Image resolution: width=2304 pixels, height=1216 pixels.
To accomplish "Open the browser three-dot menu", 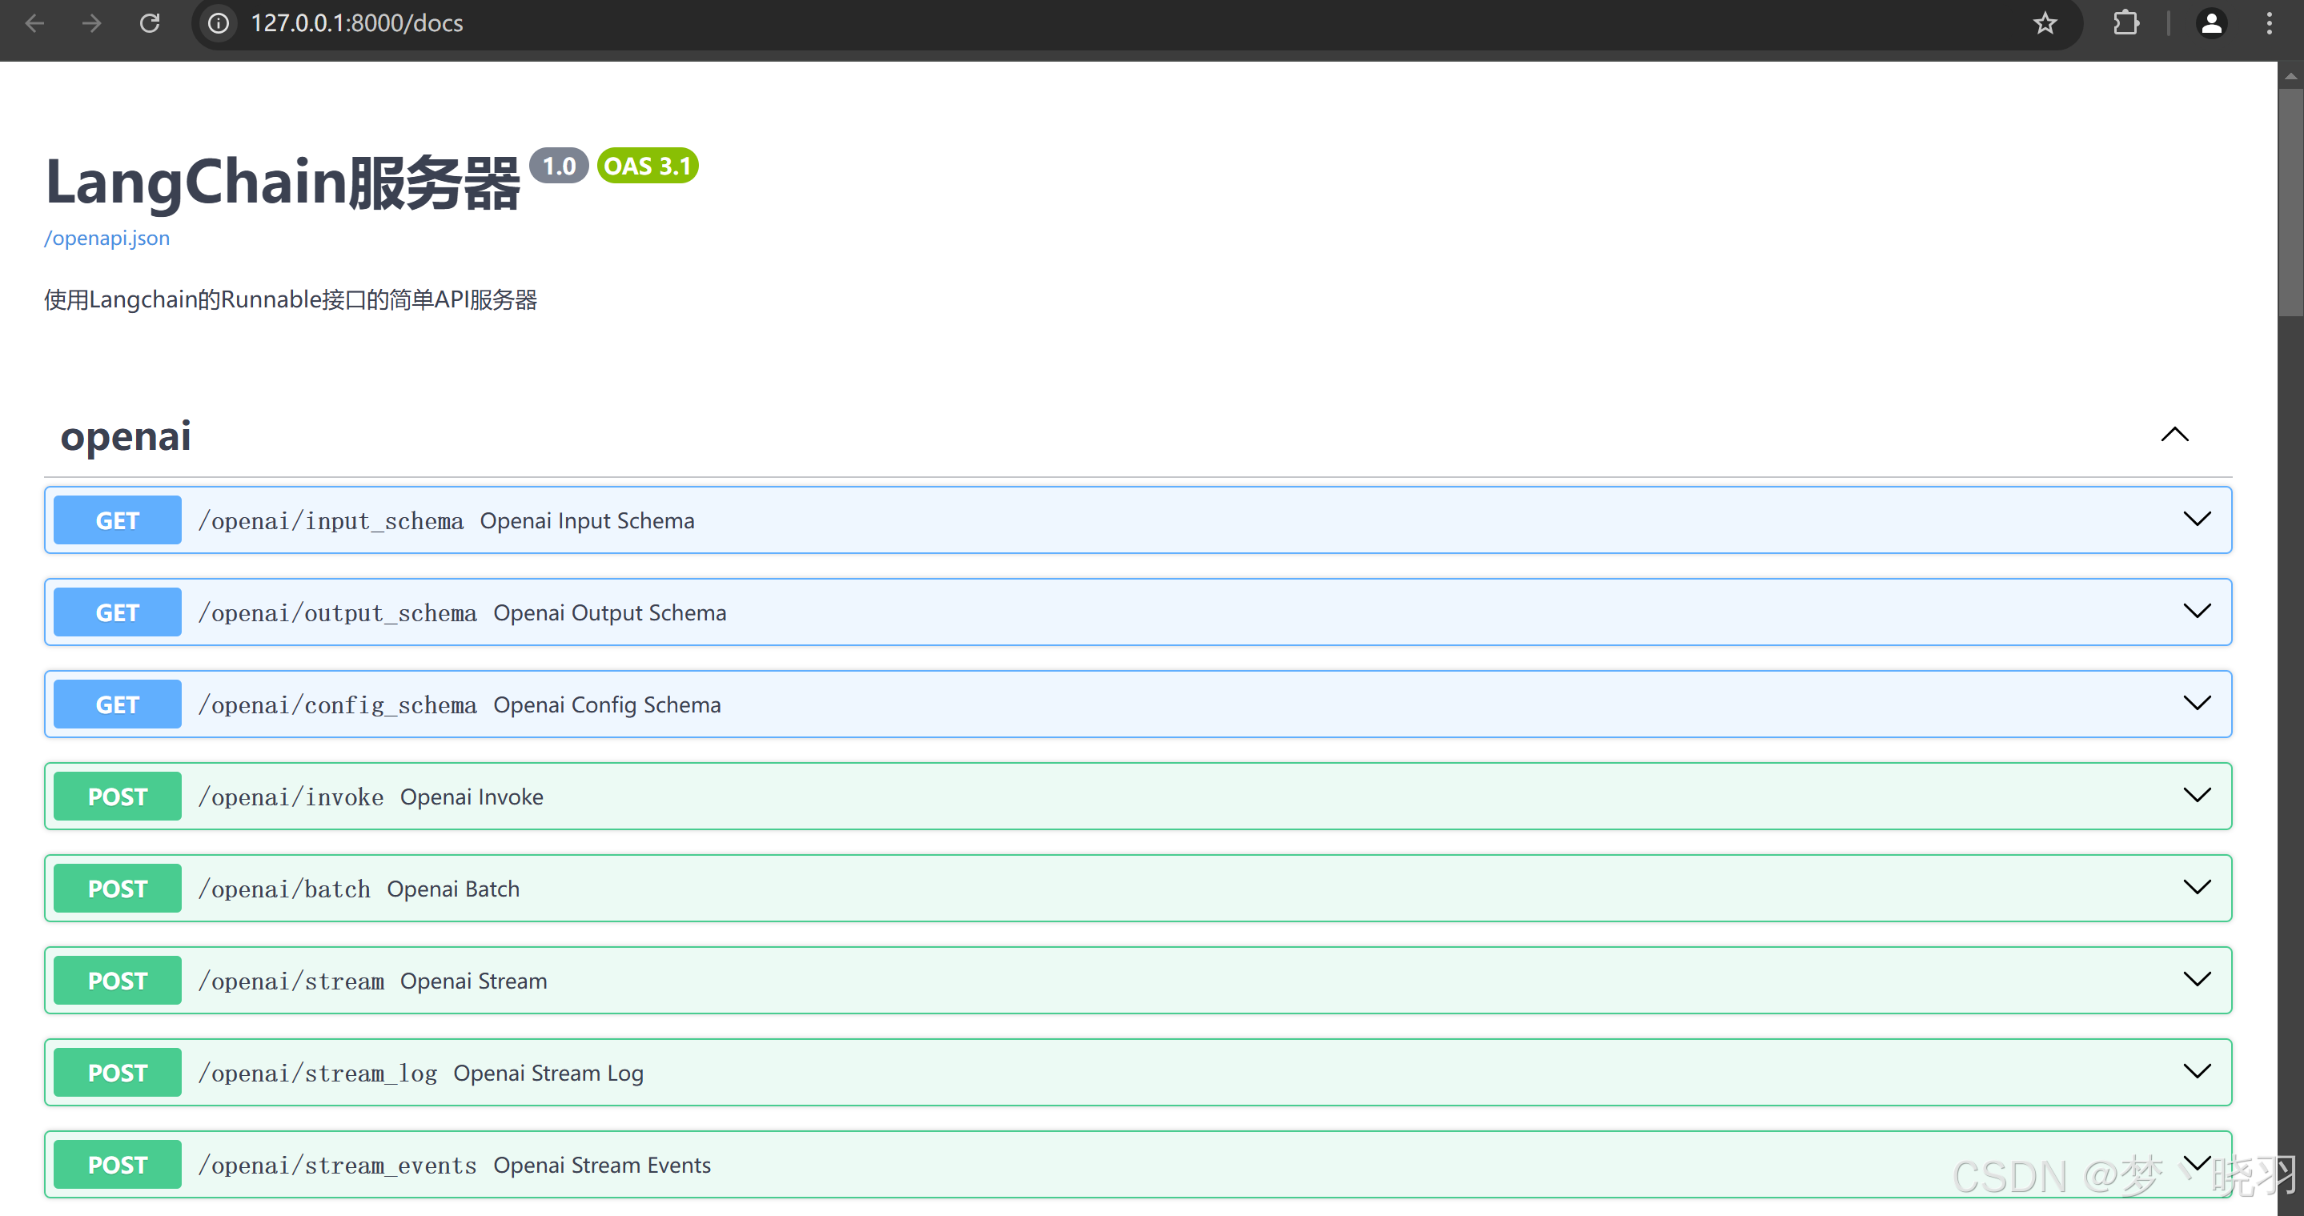I will click(x=2269, y=23).
